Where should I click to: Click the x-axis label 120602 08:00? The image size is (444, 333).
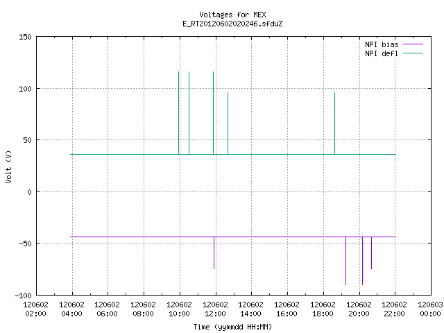click(143, 309)
